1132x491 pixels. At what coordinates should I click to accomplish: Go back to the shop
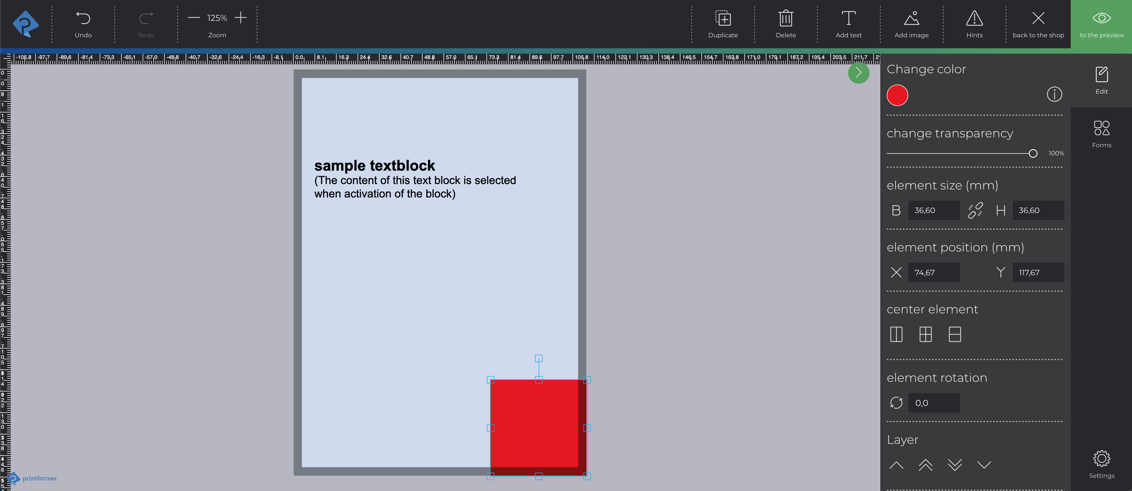click(1038, 24)
